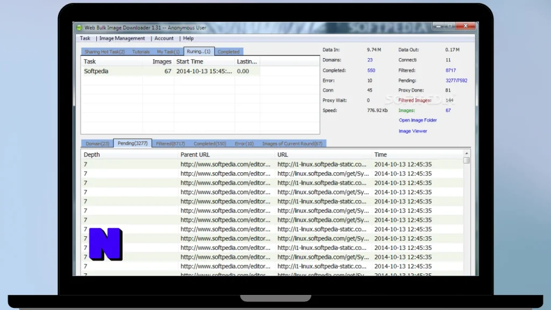Click the green app icon in title bar
Image resolution: width=551 pixels, height=310 pixels.
[79, 27]
